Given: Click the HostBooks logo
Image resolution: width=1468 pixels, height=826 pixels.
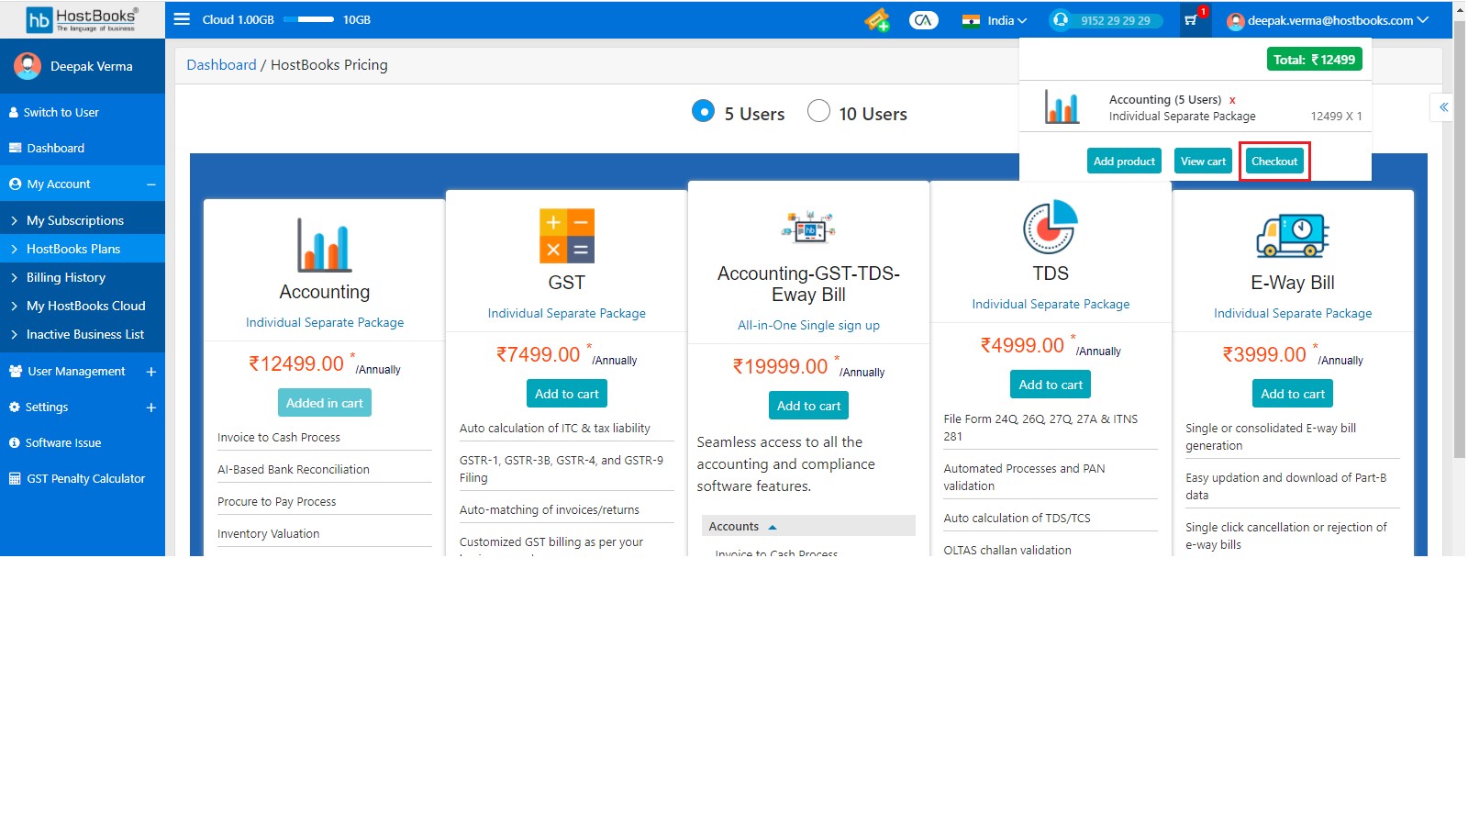Looking at the screenshot, I should point(82,19).
